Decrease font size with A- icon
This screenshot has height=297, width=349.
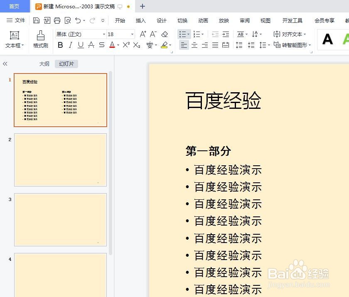pyautogui.click(x=153, y=34)
